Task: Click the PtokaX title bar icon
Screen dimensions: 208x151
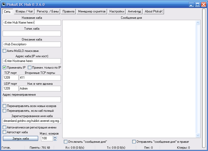Action: point(4,5)
